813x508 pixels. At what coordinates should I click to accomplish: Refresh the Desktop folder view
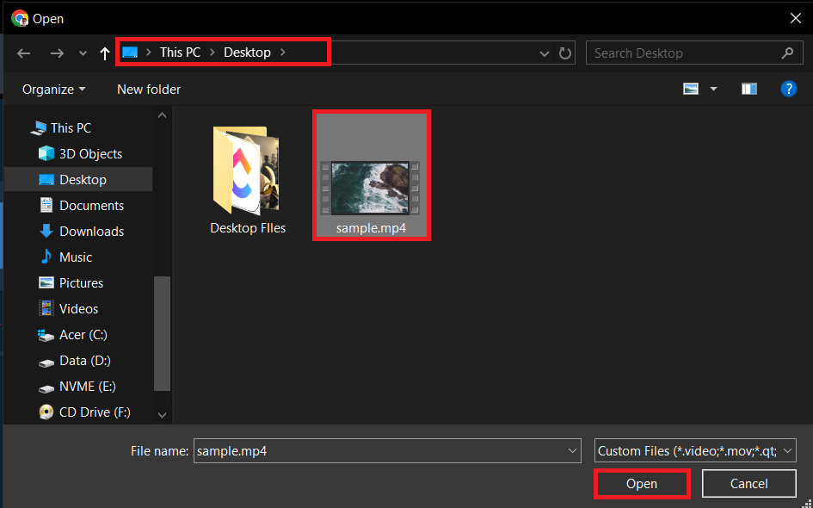565,53
